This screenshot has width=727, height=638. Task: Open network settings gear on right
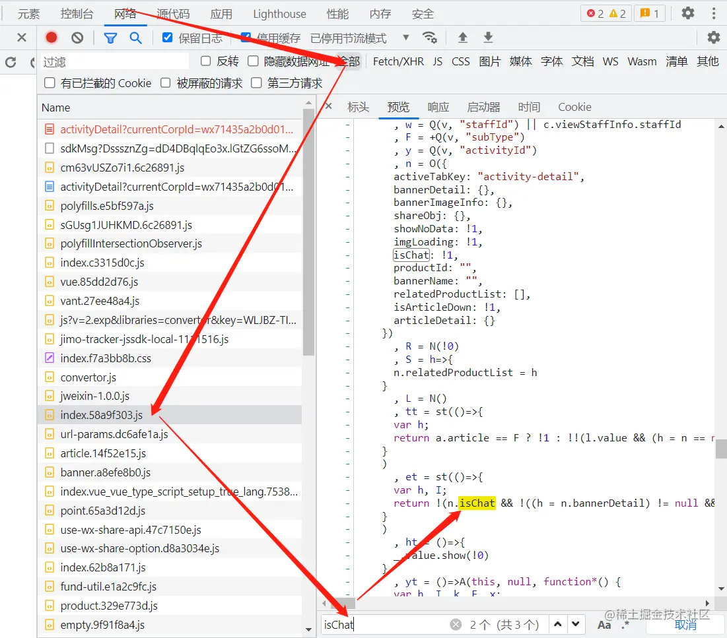714,38
